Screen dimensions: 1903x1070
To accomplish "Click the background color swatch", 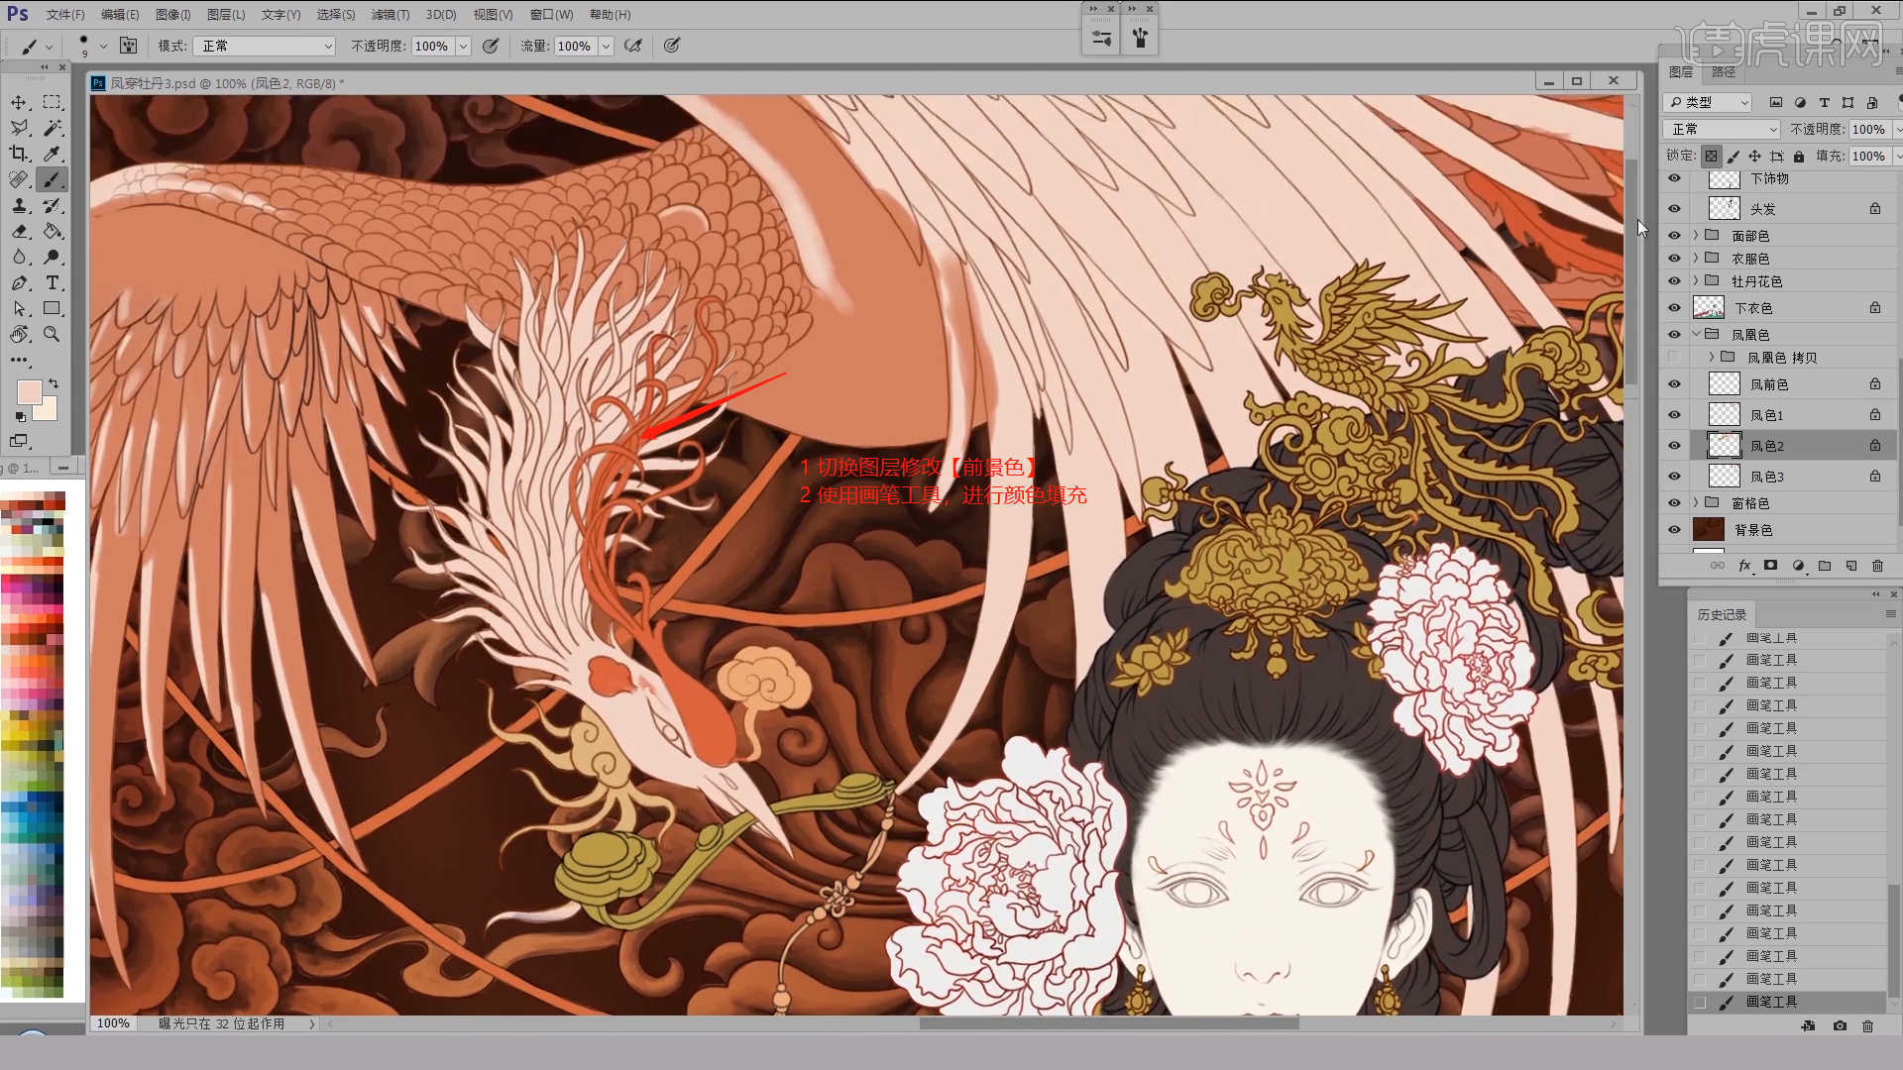I will point(47,409).
